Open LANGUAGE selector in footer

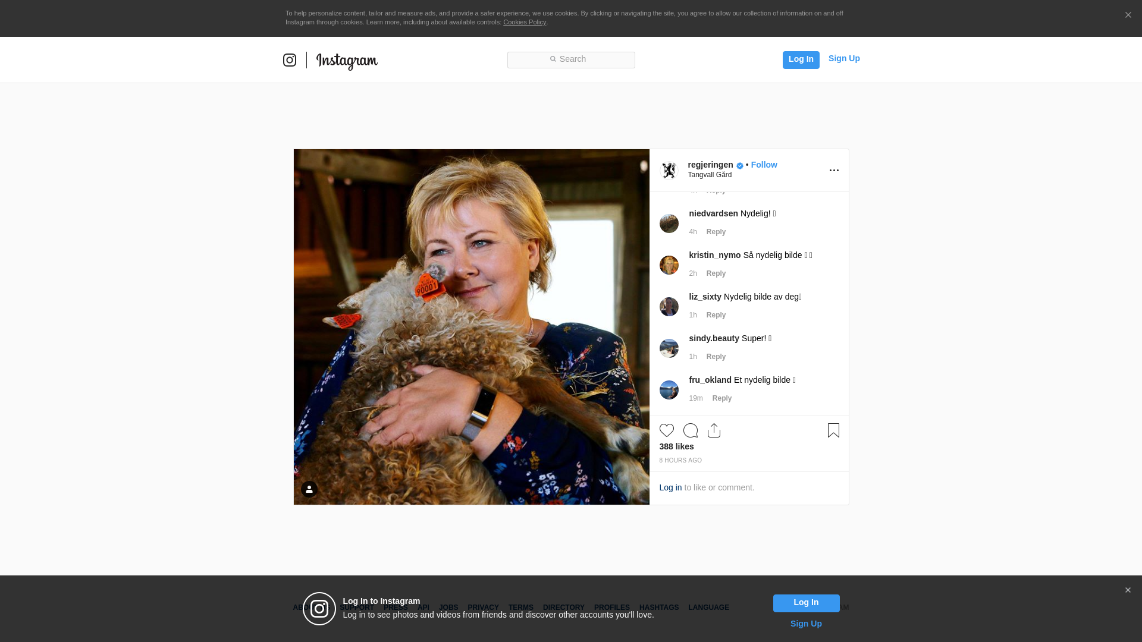click(x=708, y=608)
